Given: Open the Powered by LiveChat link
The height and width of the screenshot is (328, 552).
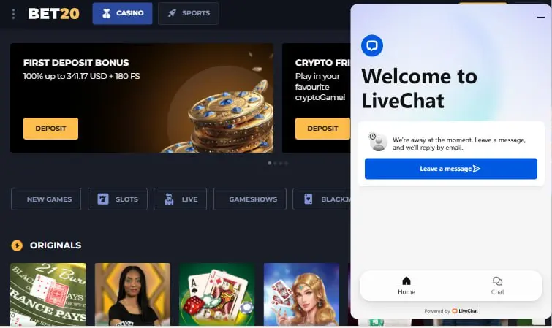Looking at the screenshot, I should pos(451,310).
